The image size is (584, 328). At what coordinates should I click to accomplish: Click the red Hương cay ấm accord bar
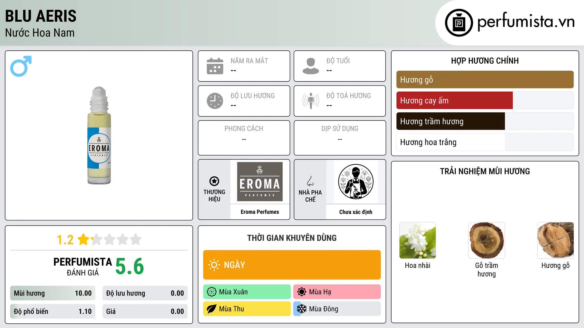455,101
